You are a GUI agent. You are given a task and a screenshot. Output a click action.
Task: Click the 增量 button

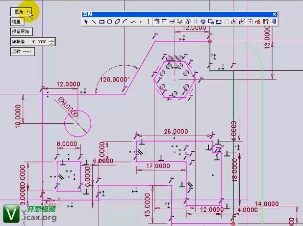(17, 22)
